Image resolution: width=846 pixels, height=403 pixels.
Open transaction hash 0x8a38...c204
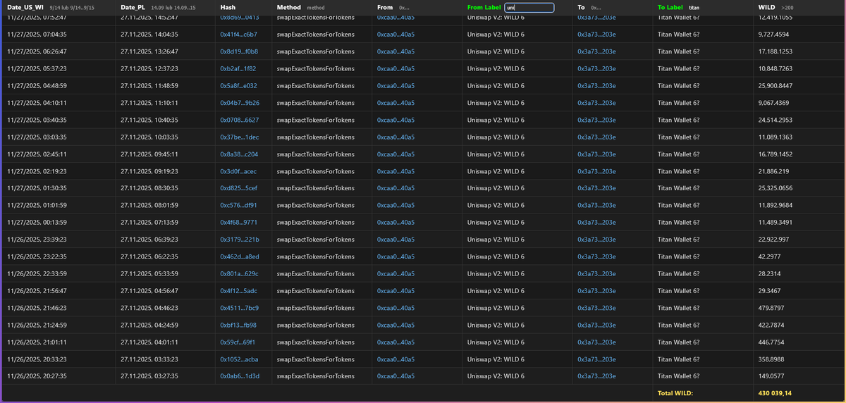coord(239,154)
